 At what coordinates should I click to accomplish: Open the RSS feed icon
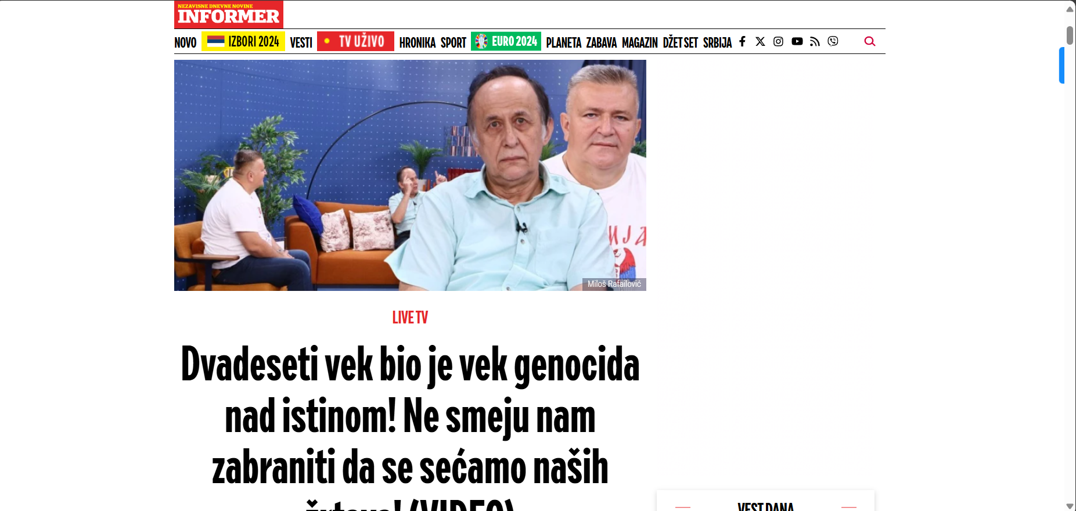(815, 41)
